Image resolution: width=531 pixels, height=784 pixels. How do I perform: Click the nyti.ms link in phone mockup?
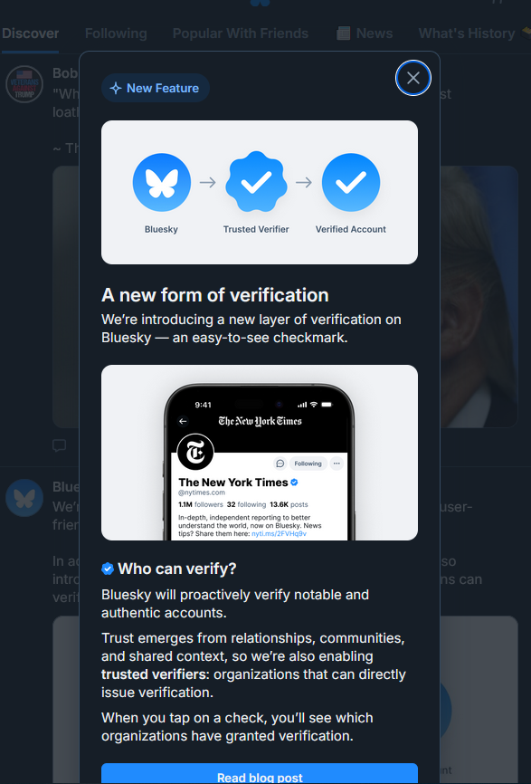[279, 533]
